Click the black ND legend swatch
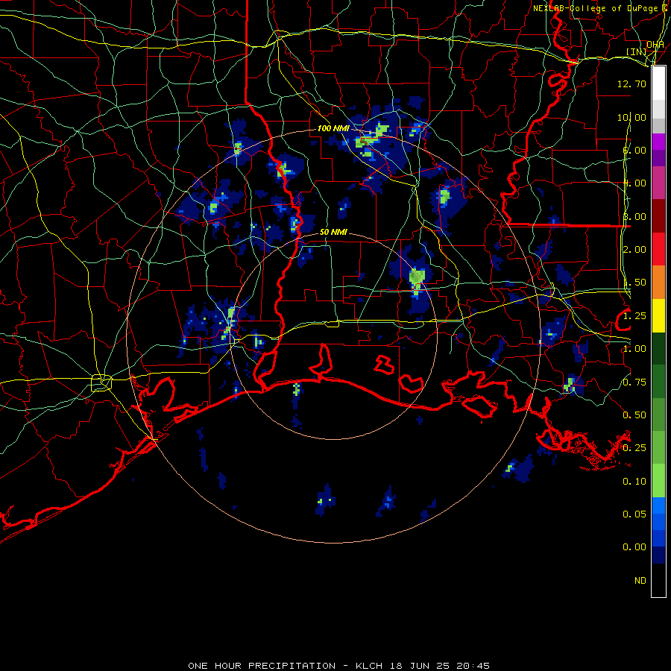The width and height of the screenshot is (671, 671). pyautogui.click(x=658, y=580)
